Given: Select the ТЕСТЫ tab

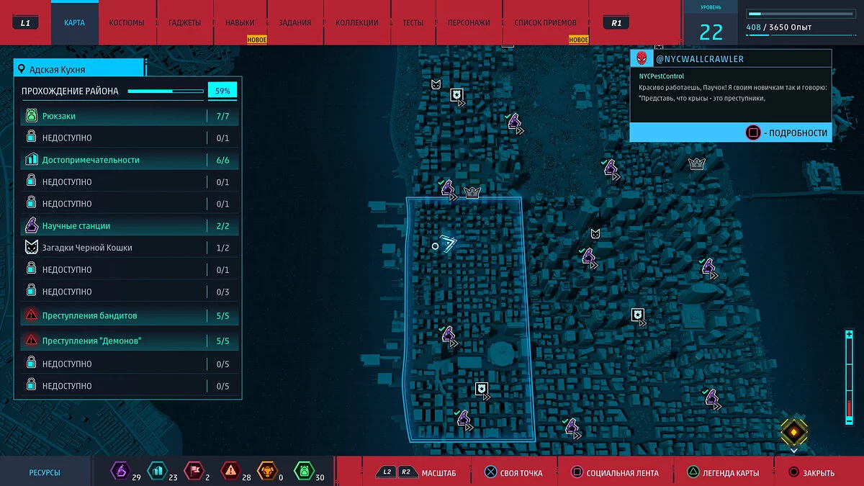Looking at the screenshot, I should 413,22.
